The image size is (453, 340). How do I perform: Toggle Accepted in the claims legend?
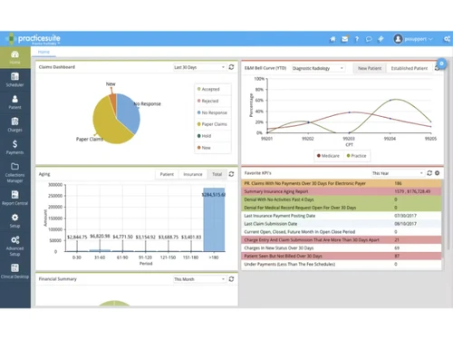(208, 89)
